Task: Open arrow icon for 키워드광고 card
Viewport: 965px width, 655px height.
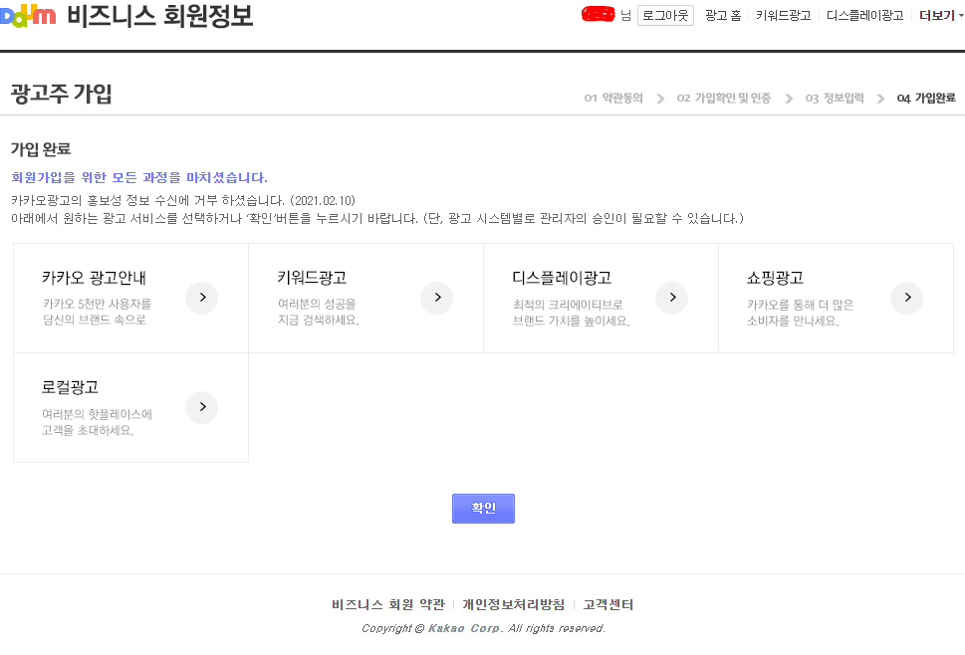Action: [x=437, y=298]
